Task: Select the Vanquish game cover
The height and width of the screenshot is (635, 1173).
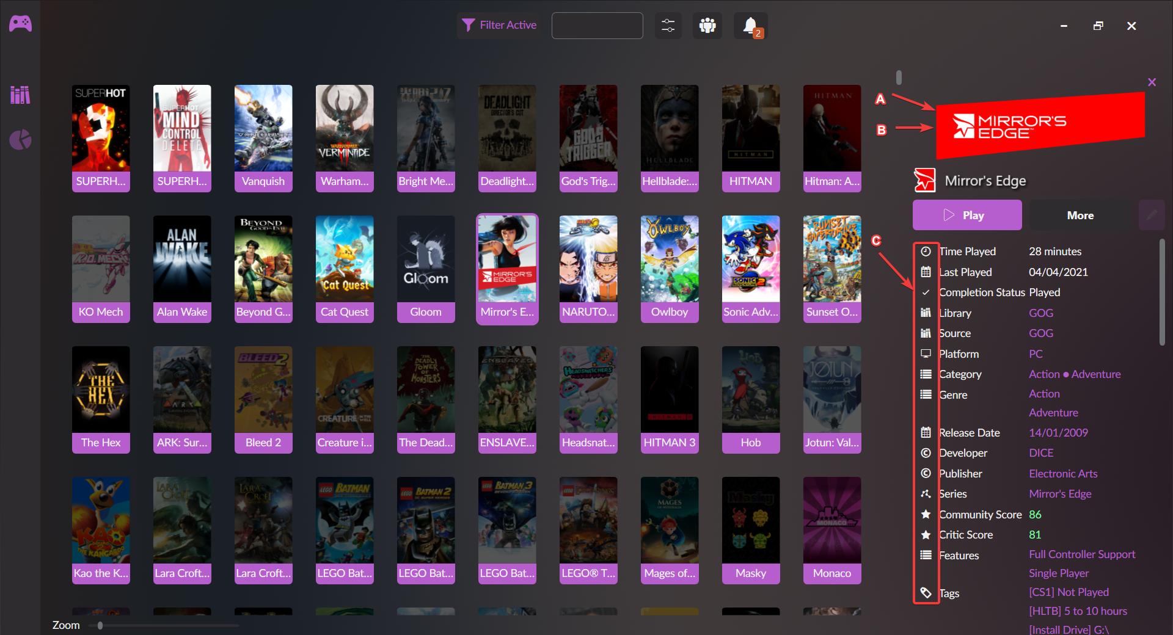Action: point(263,139)
